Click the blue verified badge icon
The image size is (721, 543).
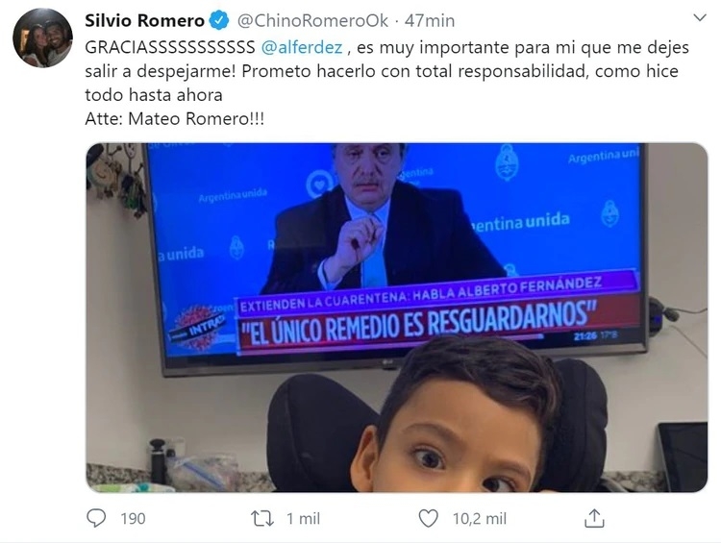[219, 21]
